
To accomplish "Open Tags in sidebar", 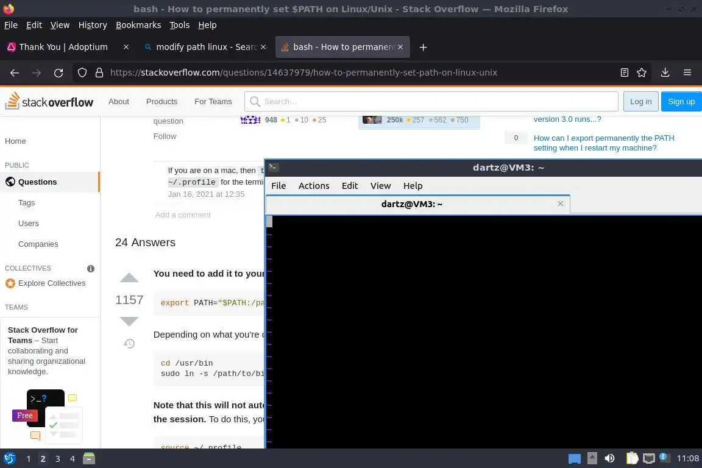I will (x=26, y=202).
